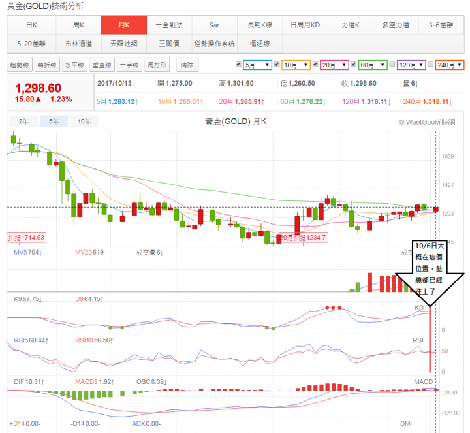Click the 5月 1,283.12 average value
This screenshot has width=470, height=433.
coord(117,102)
